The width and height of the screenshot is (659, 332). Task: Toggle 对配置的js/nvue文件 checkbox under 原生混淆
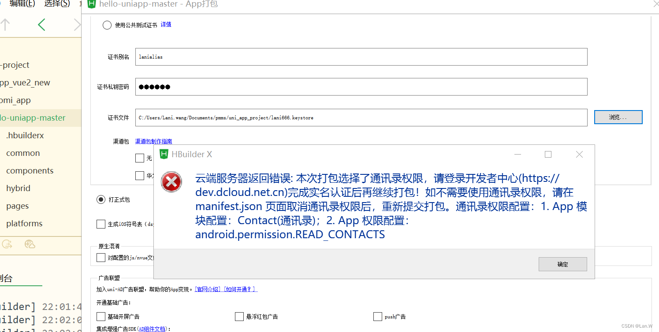click(101, 258)
